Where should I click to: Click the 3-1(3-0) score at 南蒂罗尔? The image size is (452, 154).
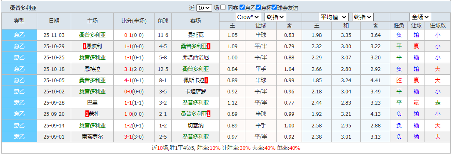tap(134, 137)
